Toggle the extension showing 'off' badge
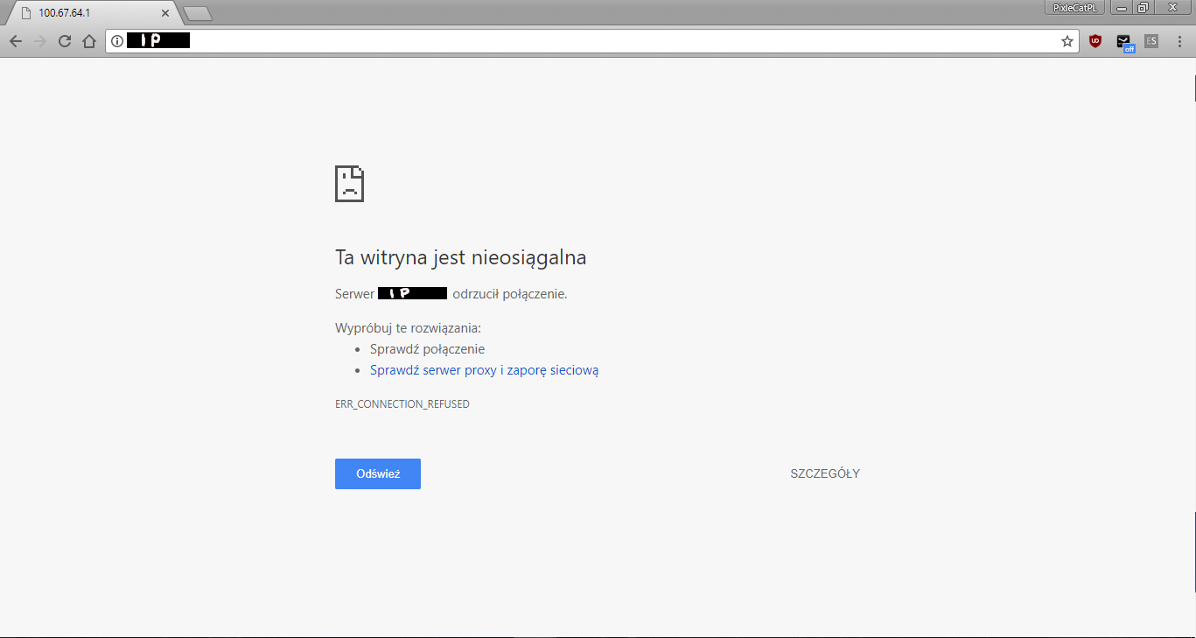Screen dimensions: 1196x638 coord(1124,42)
